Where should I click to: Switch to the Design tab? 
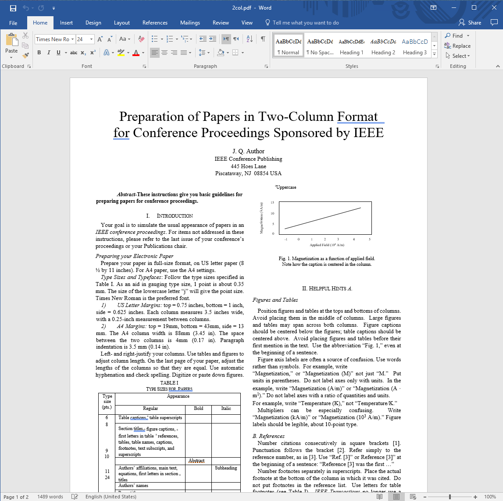coord(93,23)
